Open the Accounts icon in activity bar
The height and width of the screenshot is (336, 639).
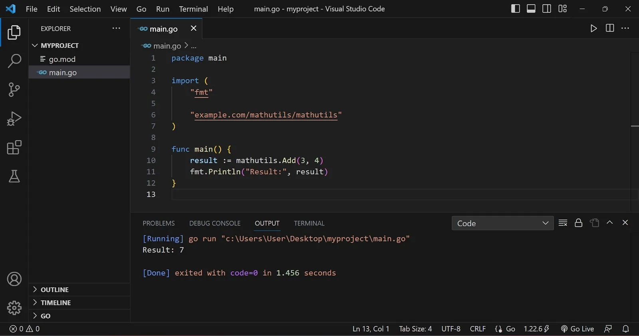[14, 279]
